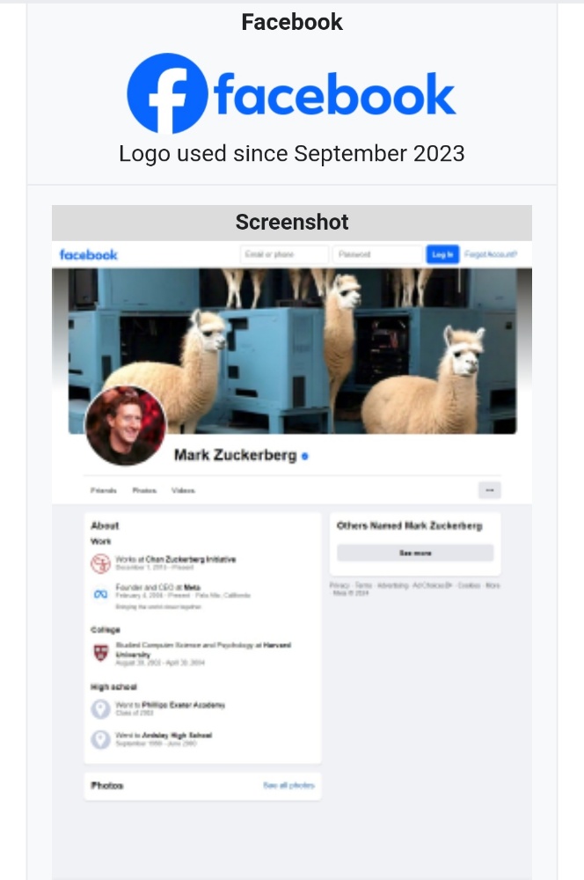The height and width of the screenshot is (880, 584).
Task: Open the Founder and CEO at Meta entry
Action: coord(157,587)
